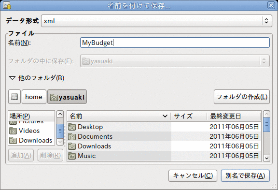Open the データ形式 xml format dropdown
Image resolution: width=278 pixels, height=190 pixels.
(156, 21)
